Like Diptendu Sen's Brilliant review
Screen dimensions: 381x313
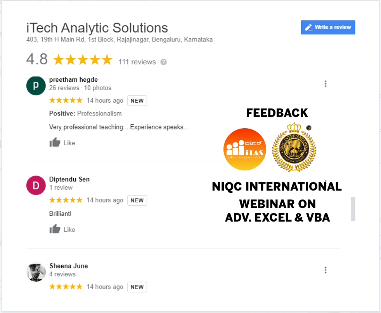55,229
